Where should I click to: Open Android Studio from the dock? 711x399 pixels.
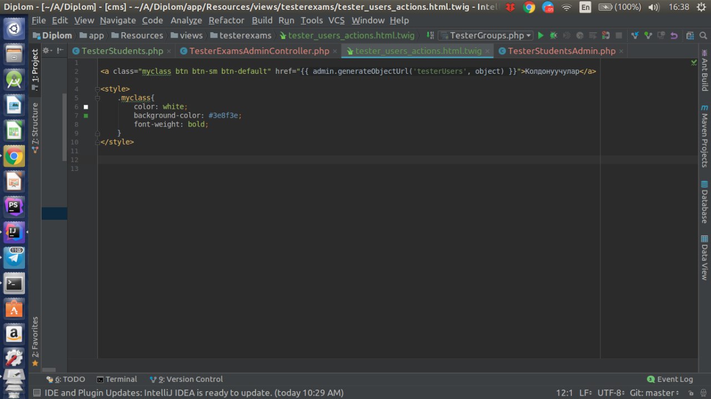pyautogui.click(x=14, y=80)
